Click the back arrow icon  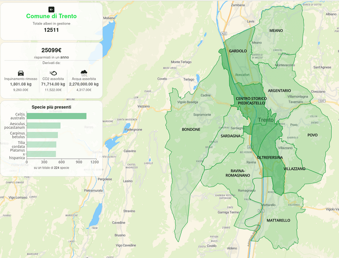click(x=51, y=9)
